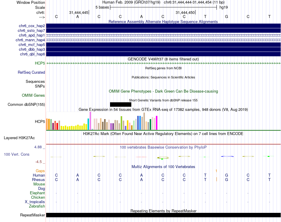Click the 31,444,445 coordinate marker

coord(79,12)
